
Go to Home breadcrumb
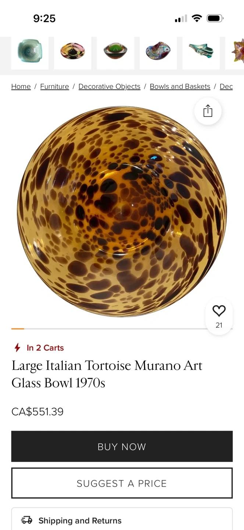21,86
